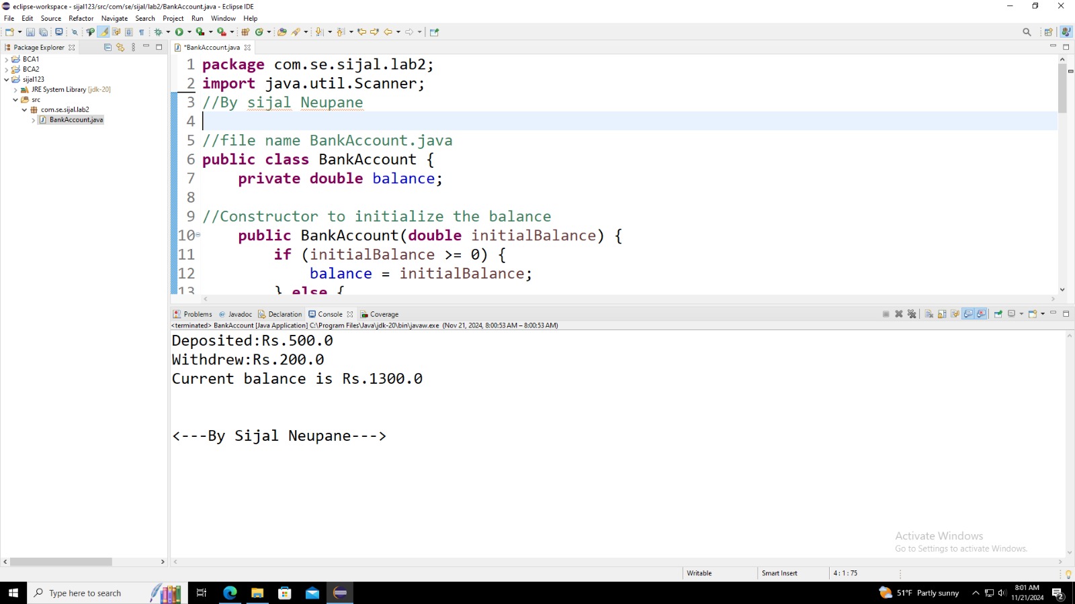Click the Coverage launch icon
The image size is (1075, 604).
click(x=200, y=32)
